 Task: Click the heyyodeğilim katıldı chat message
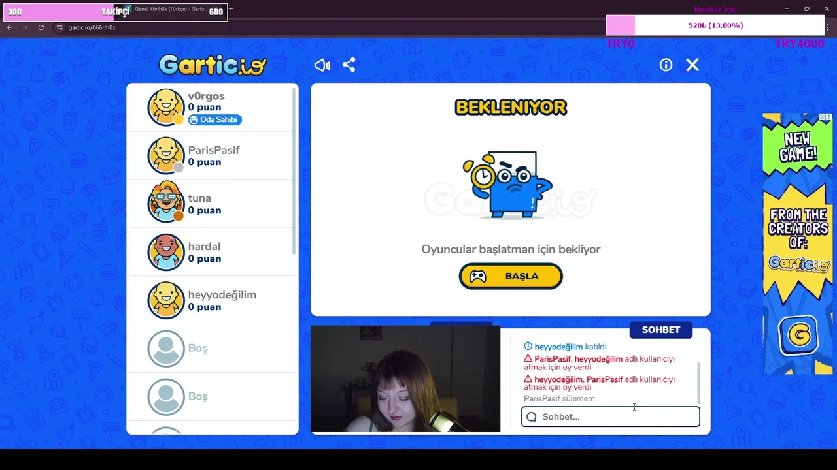pos(565,347)
